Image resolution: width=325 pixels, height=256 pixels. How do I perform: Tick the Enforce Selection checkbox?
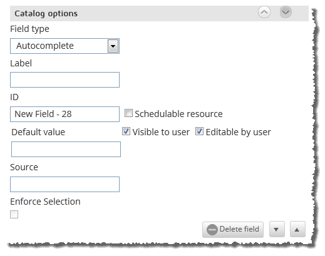pos(14,215)
